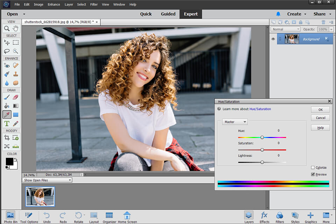Screen dimensions: 336x224
Task: Switch to the Quick tab
Action: click(x=146, y=14)
